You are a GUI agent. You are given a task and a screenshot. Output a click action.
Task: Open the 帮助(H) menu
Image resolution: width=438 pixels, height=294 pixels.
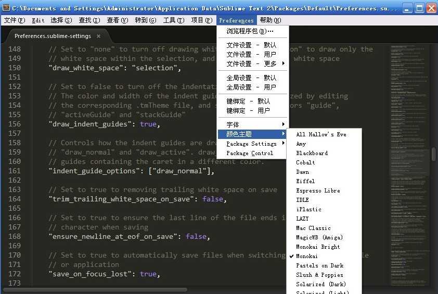[x=270, y=20]
